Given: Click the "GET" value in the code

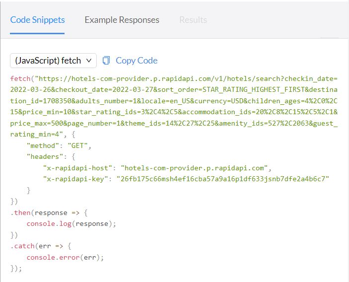Looking at the screenshot, I should coord(77,145).
